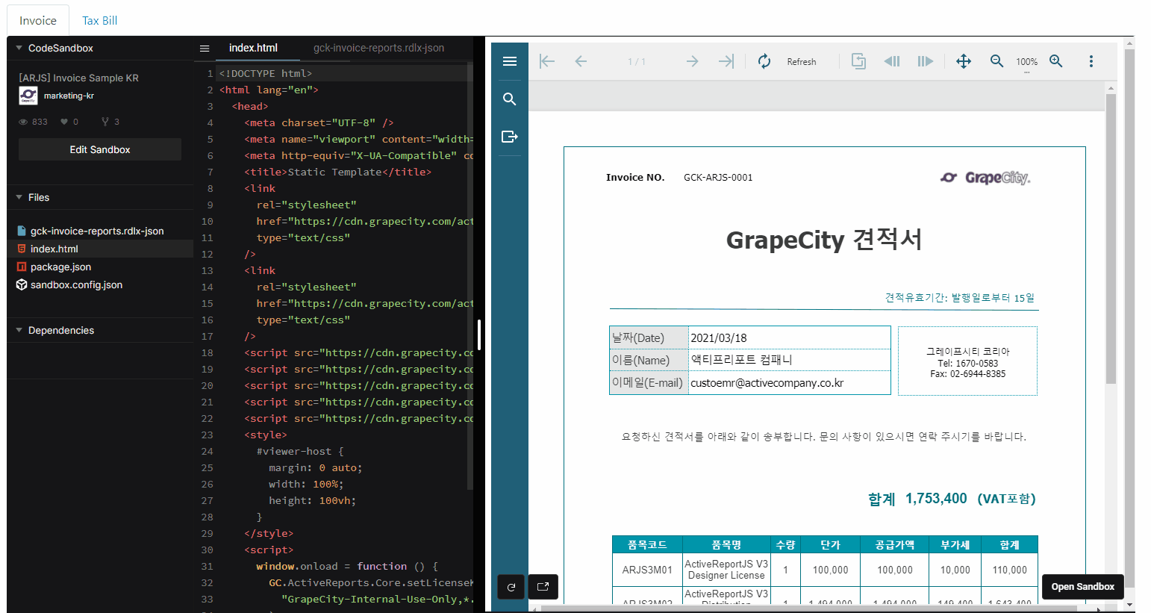
Task: Toggle the code editor hamburger menu
Action: (205, 49)
